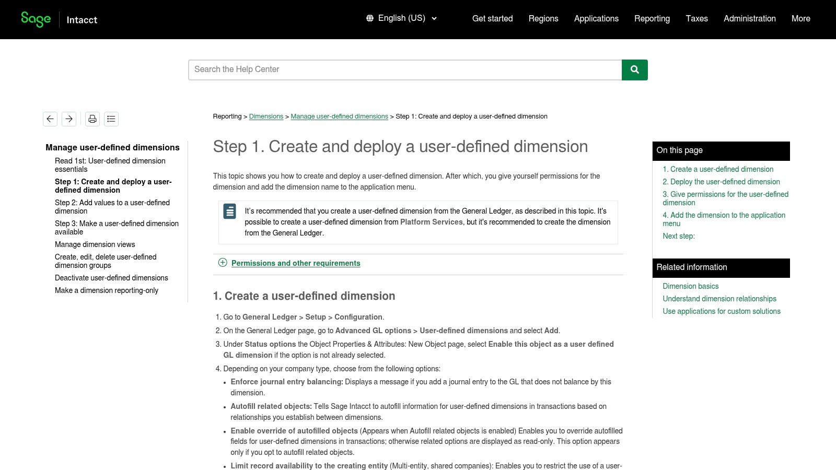
Task: Click the plus circle beside Permissions
Action: [x=223, y=263]
